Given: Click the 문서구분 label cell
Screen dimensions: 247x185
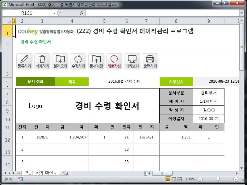Looking at the screenshot, I should coord(176,93).
